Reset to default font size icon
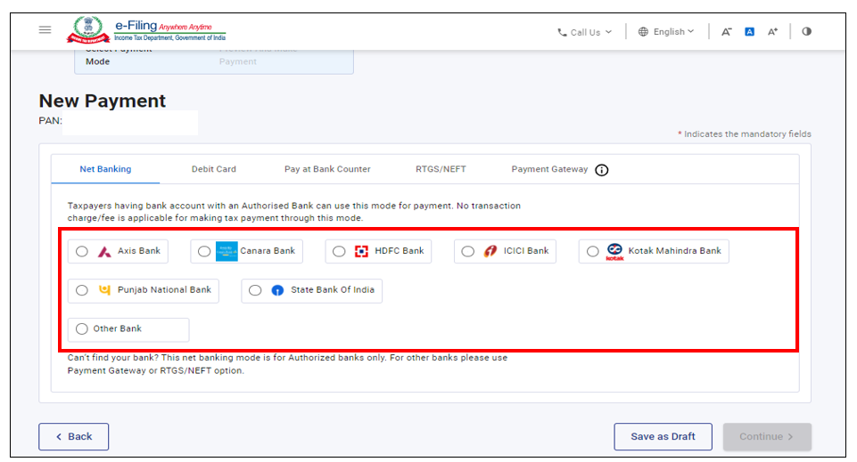Viewport: 857px width, 462px height. coord(749,32)
